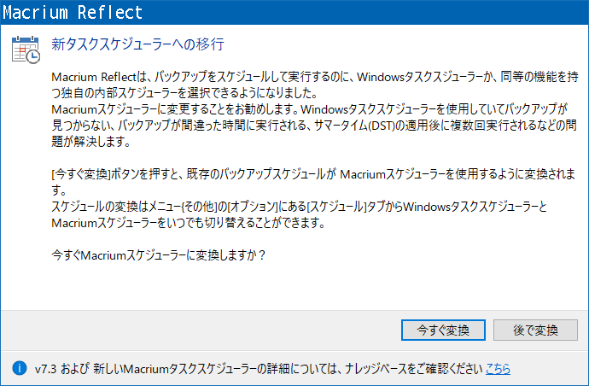
Task: Click the line starting Macrium Reflectは、バックアップ
Action: pos(315,77)
